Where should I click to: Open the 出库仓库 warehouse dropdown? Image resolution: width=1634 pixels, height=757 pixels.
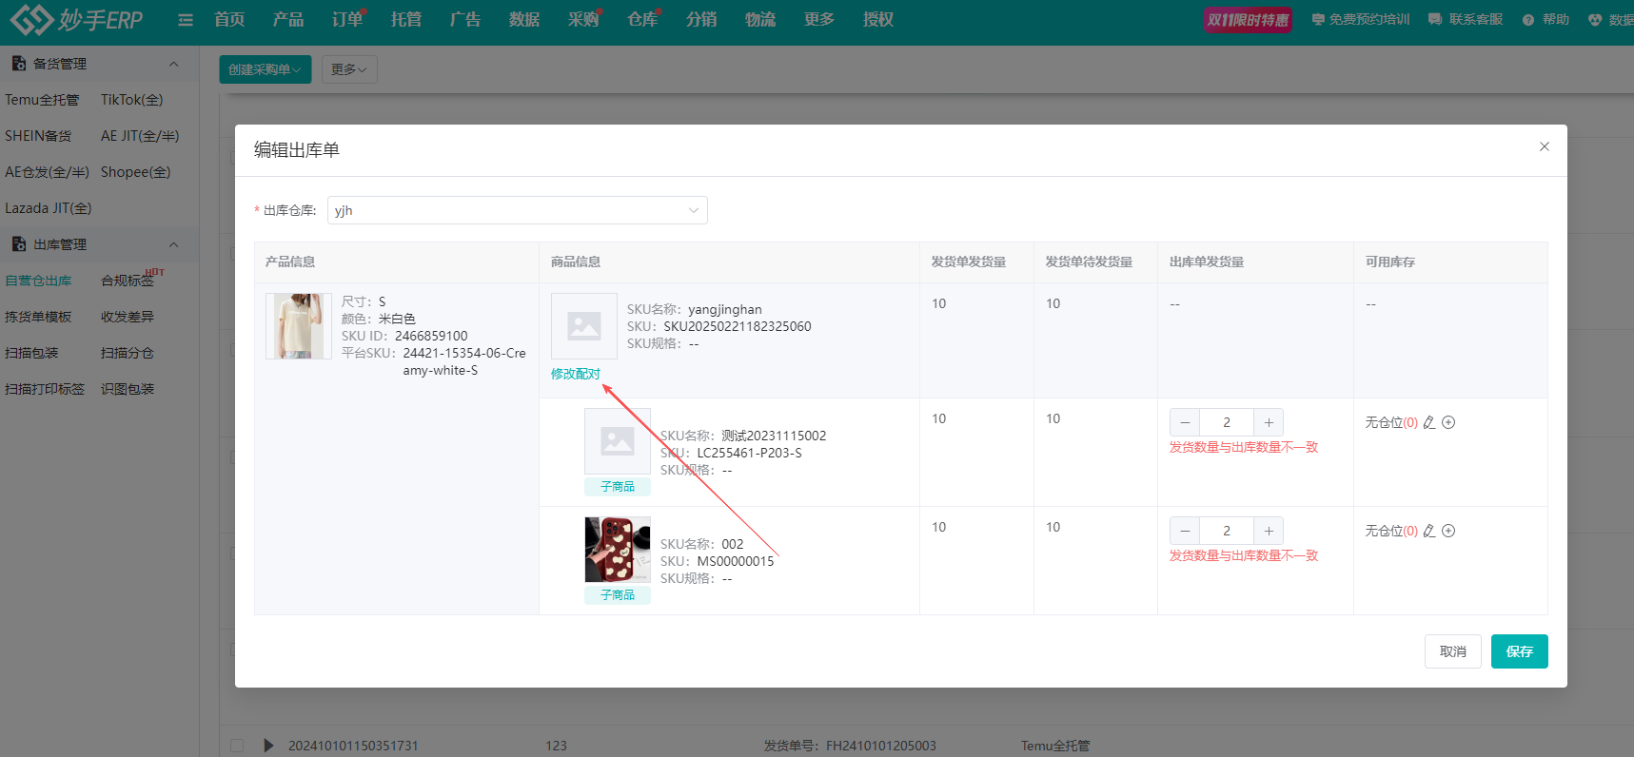517,210
